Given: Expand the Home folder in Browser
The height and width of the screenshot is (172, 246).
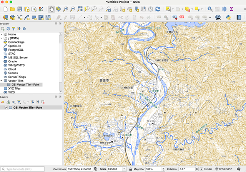Looking at the screenshot, I should coord(2,34).
